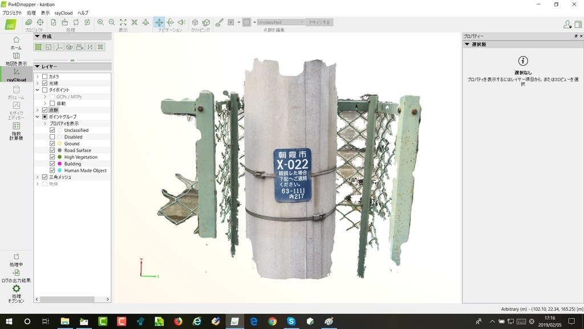Collapse the レイヤー panel section

pos(37,66)
